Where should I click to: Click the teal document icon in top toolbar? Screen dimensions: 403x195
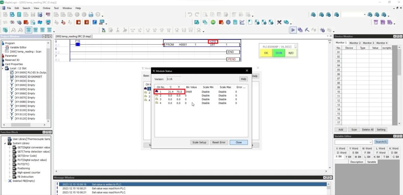pyautogui.click(x=19, y=15)
